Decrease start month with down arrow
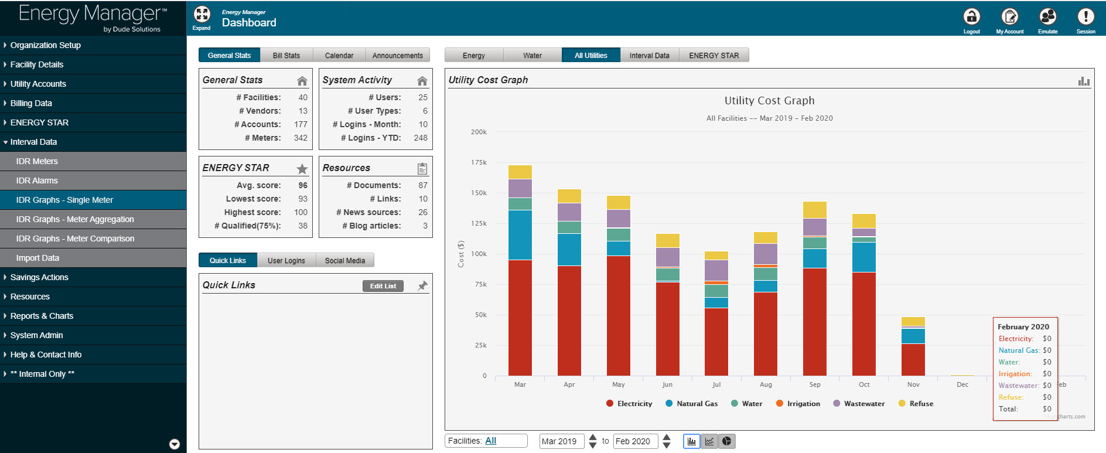This screenshot has height=453, width=1106. (x=593, y=445)
